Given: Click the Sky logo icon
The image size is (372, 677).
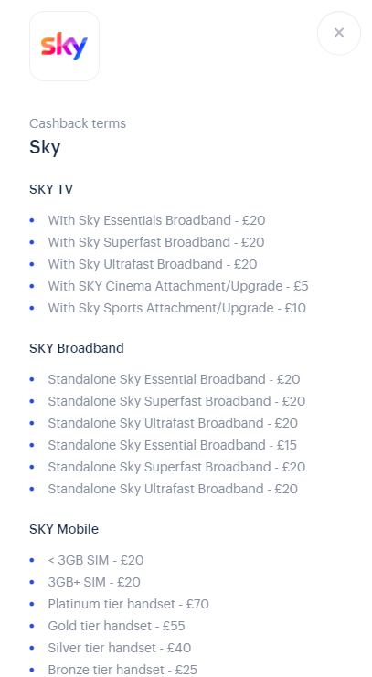Looking at the screenshot, I should 64,47.
